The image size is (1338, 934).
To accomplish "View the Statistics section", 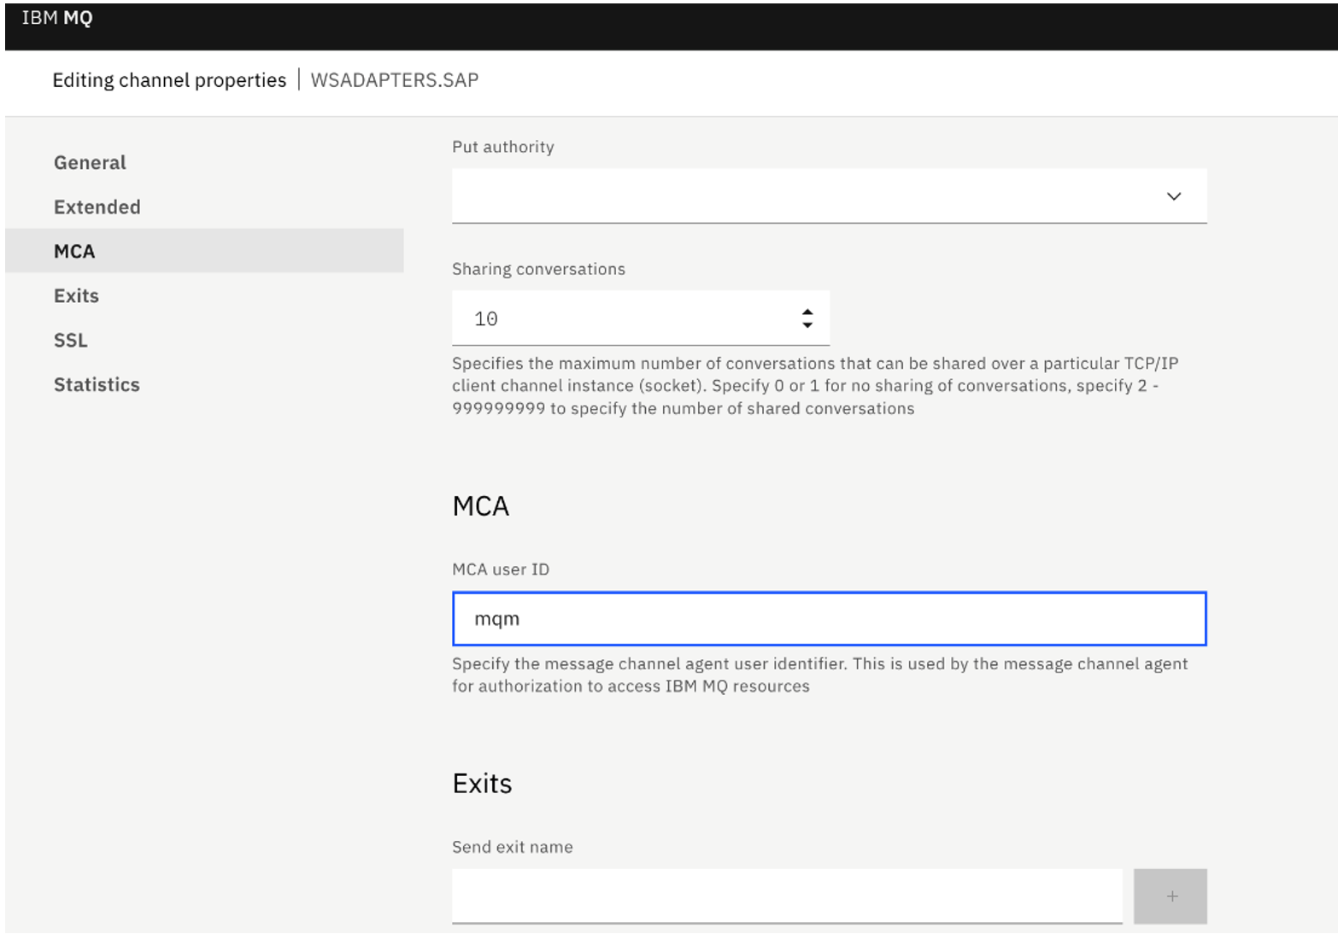I will [x=97, y=384].
